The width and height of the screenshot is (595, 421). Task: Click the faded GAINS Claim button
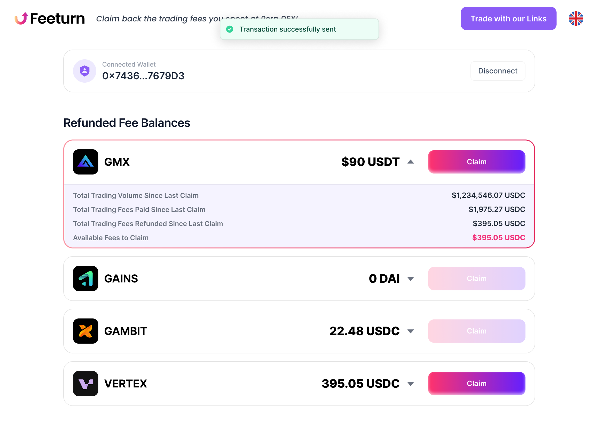coord(476,279)
